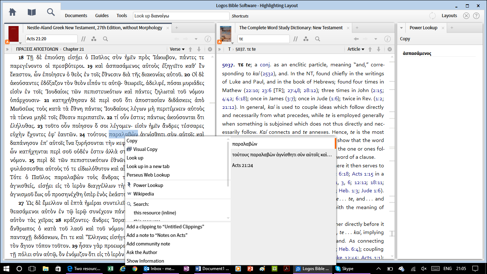
Task: Open the Guides menu
Action: 102,16
